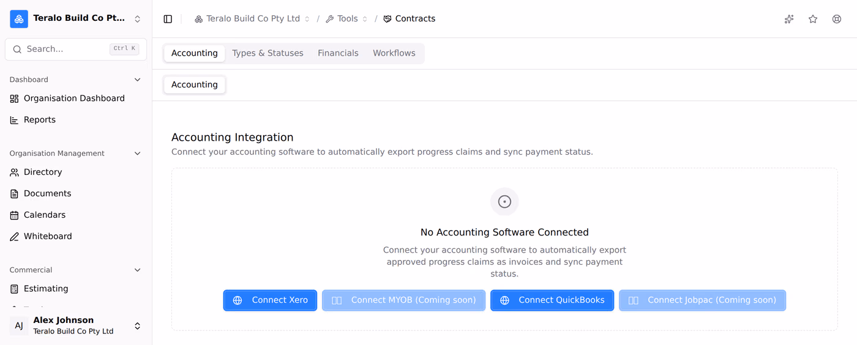Select the top Accounting tab
Viewport: 857px width, 345px height.
pos(195,53)
